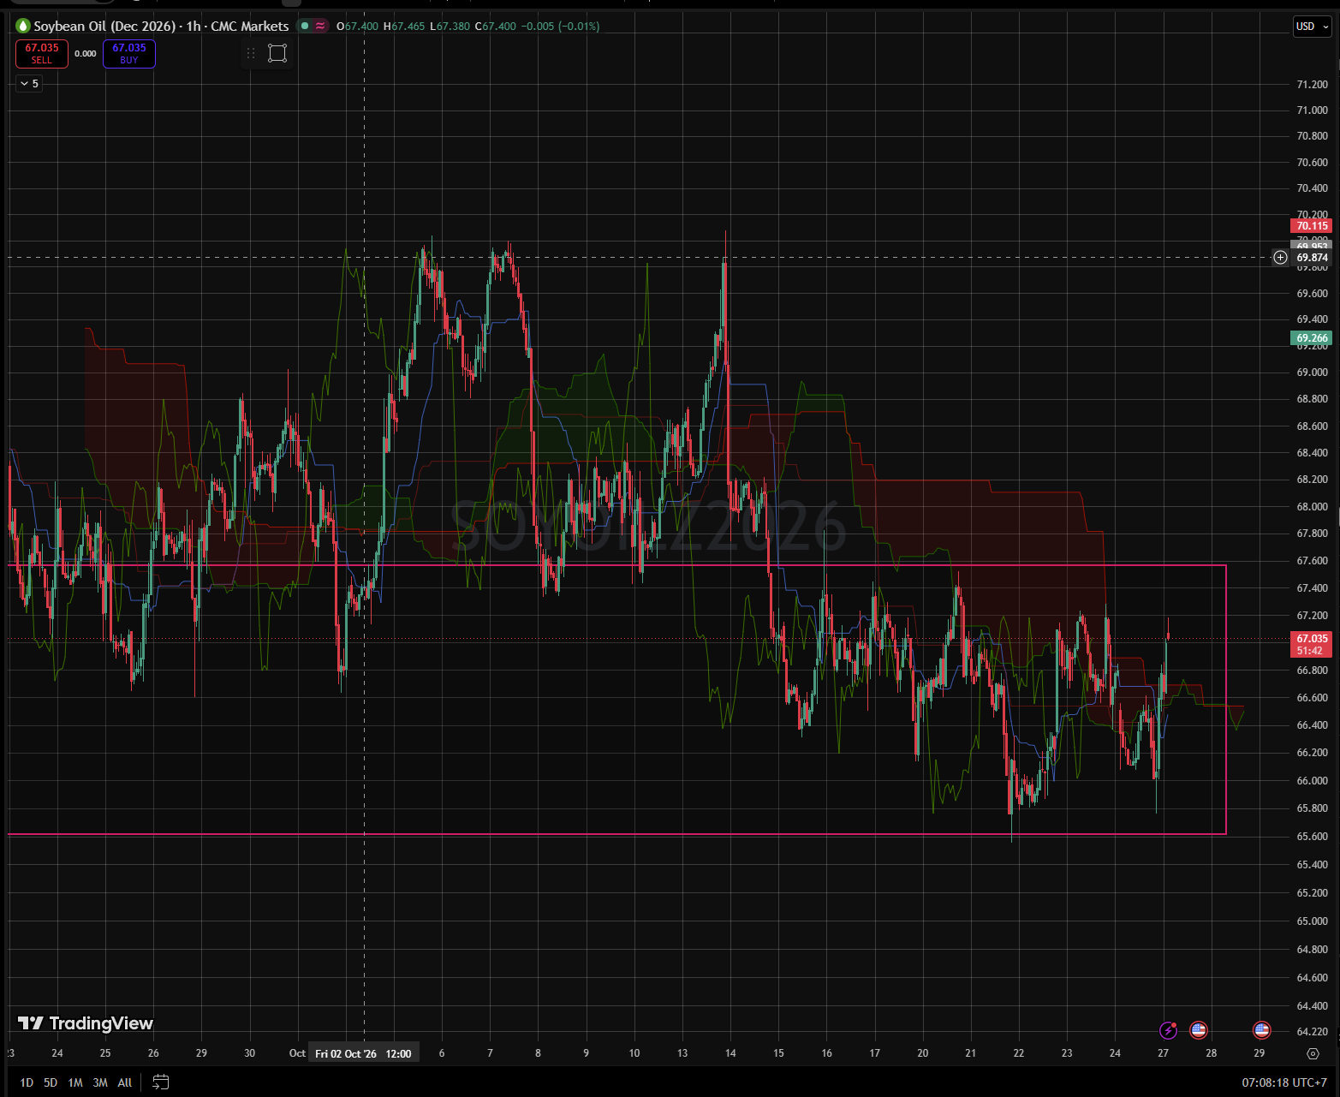Screen dimensions: 1340x1097
Task: Grab the floating toolbar drag handle
Action: (251, 53)
